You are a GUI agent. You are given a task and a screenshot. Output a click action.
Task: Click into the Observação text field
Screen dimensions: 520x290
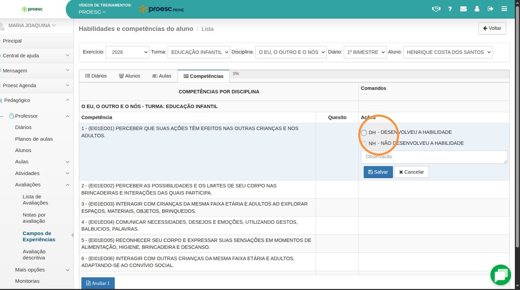(434, 157)
